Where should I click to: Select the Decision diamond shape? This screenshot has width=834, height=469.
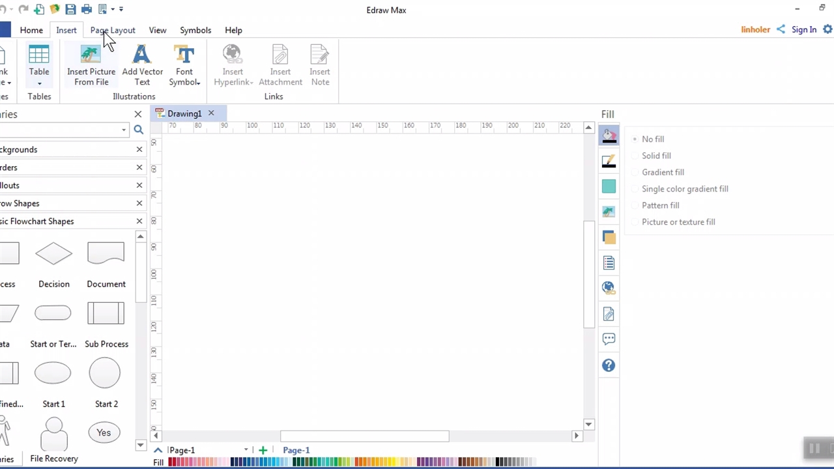53,254
